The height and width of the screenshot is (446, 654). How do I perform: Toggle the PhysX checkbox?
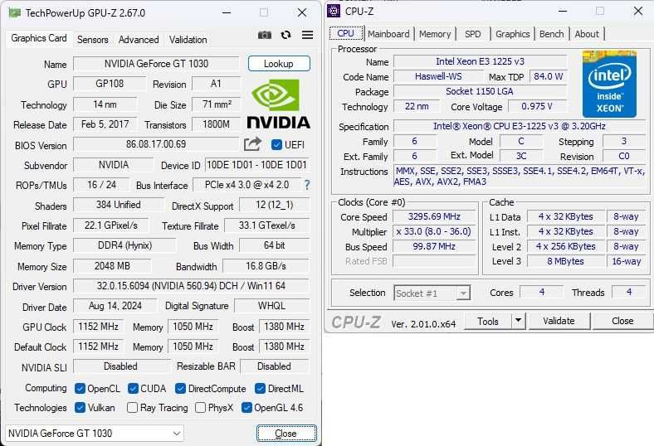click(x=200, y=407)
